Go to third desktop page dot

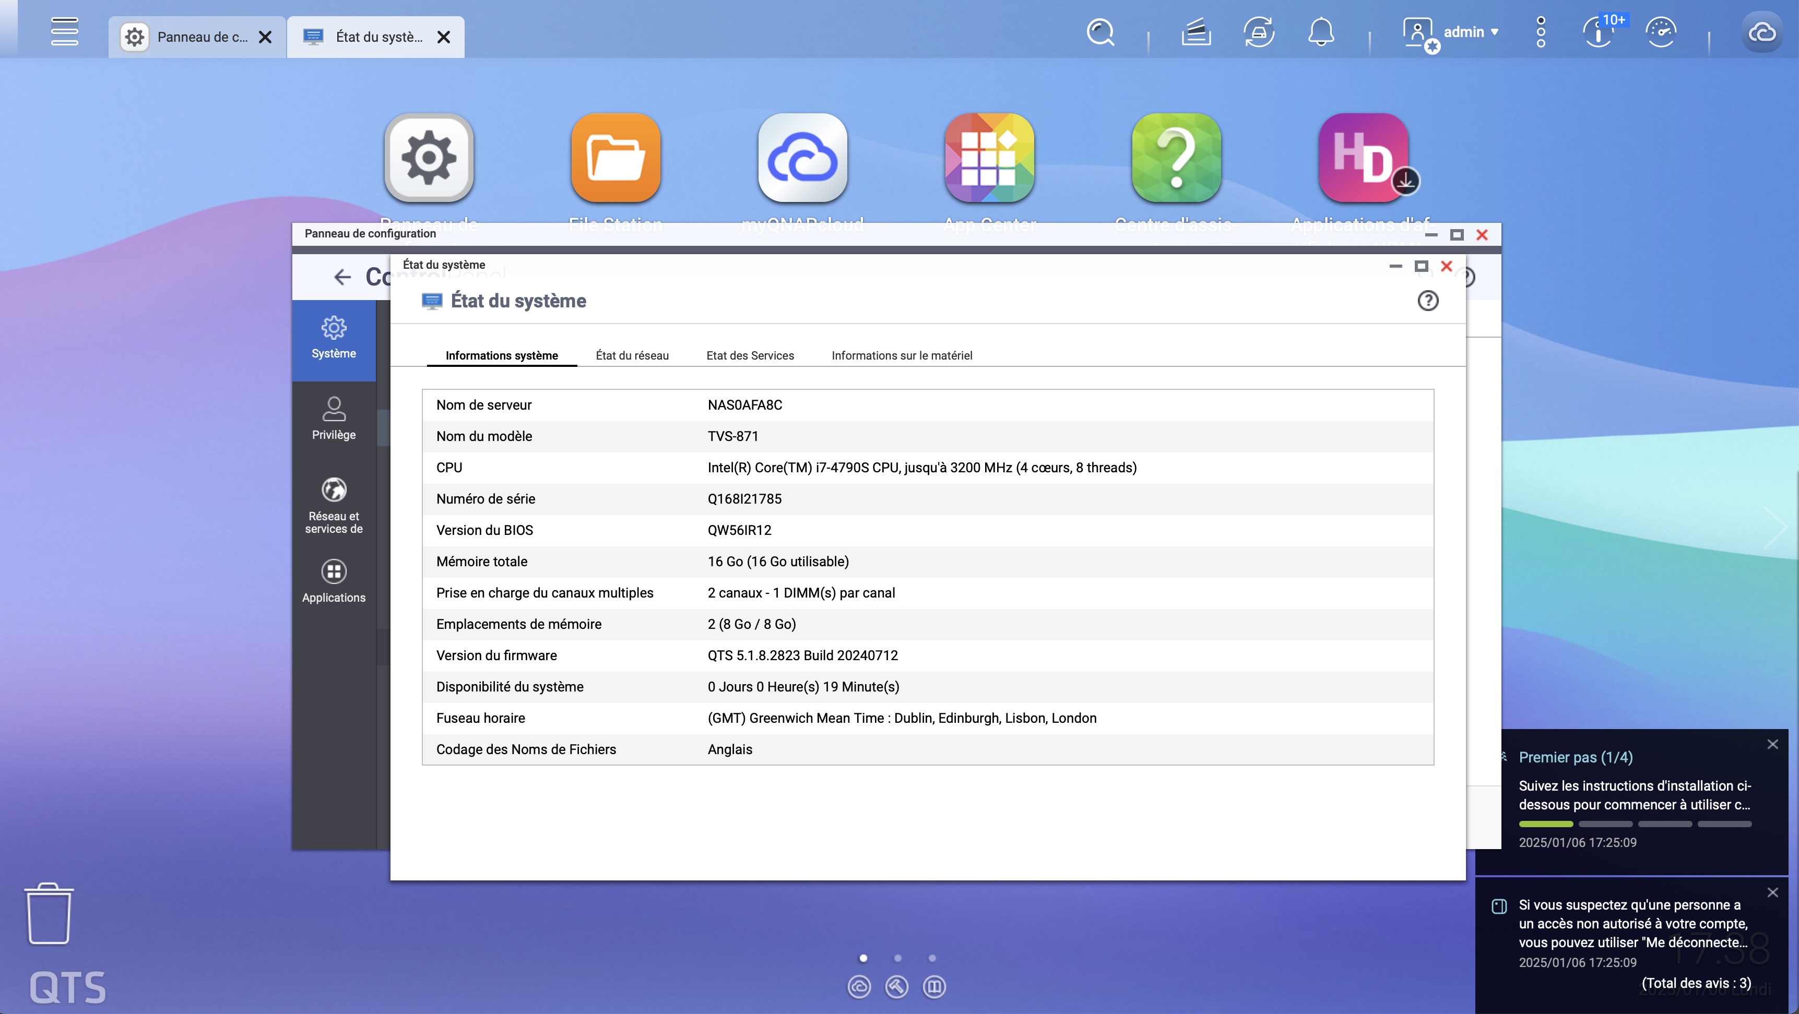932,959
